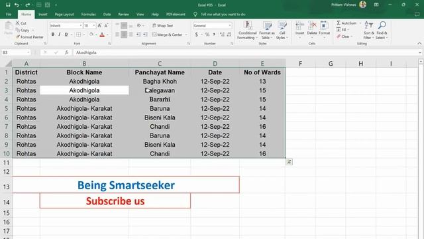
Task: Open the Ribbon Display Options in the title bar
Action: click(x=376, y=5)
